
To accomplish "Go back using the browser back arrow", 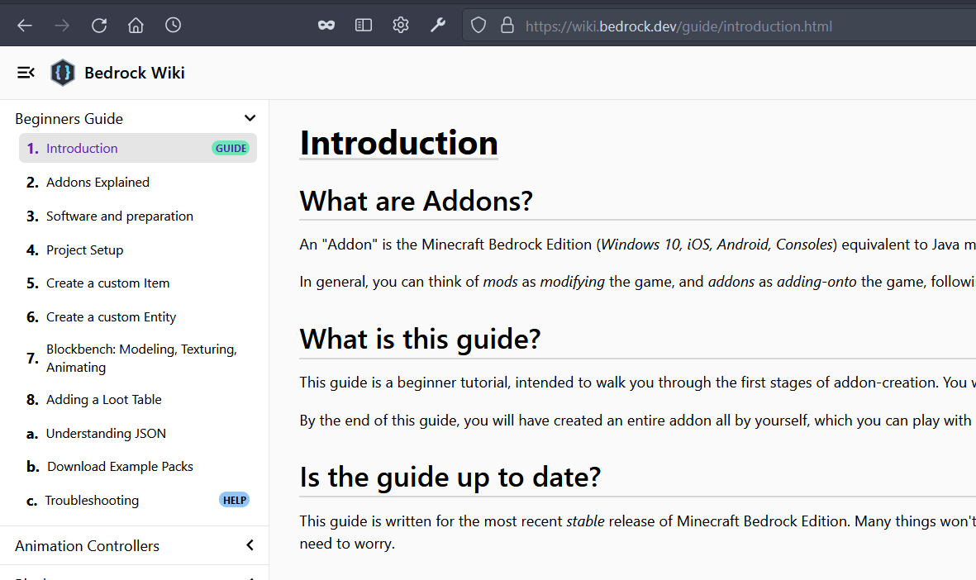I will pos(24,26).
